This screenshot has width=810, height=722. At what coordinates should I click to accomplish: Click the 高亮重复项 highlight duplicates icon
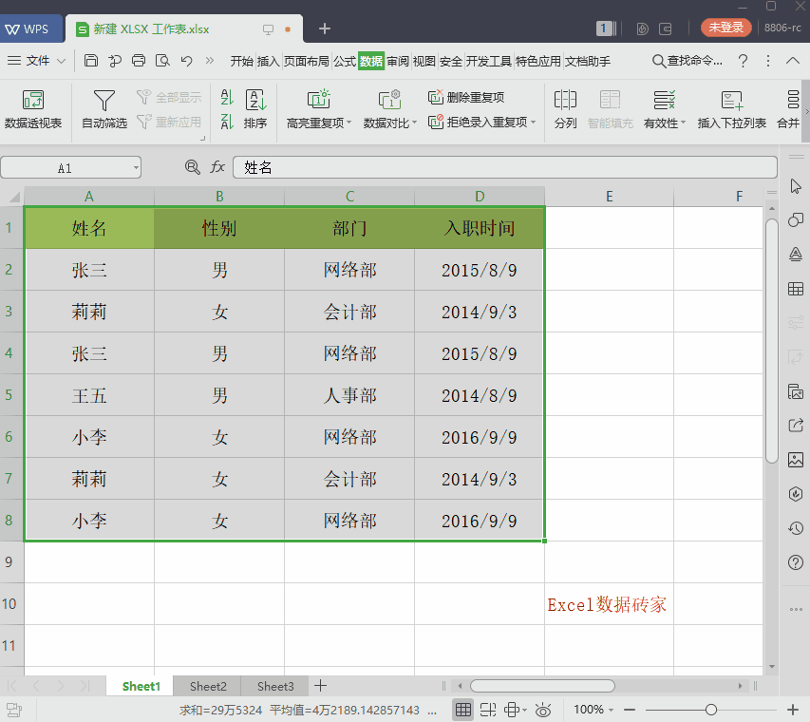pyautogui.click(x=318, y=99)
